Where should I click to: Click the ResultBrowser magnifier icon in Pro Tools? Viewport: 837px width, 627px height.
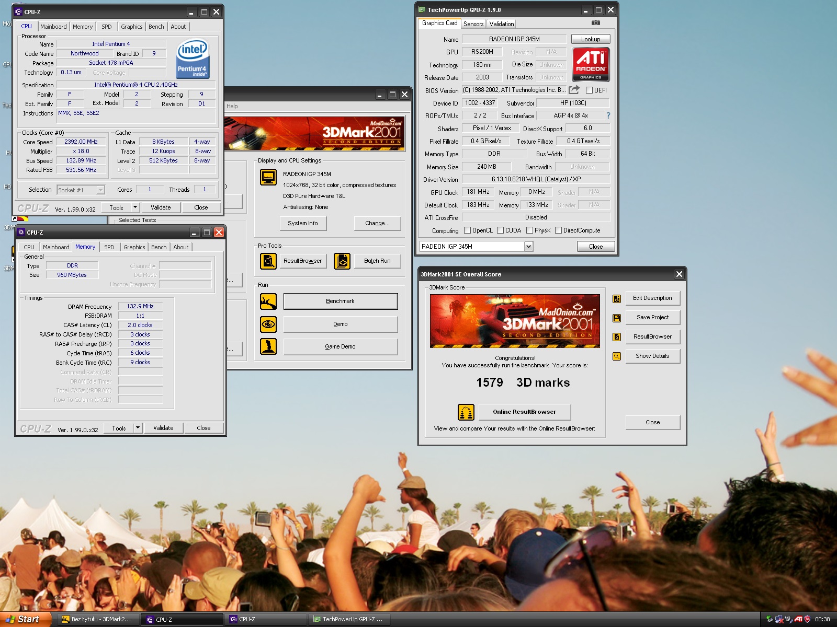pyautogui.click(x=268, y=261)
